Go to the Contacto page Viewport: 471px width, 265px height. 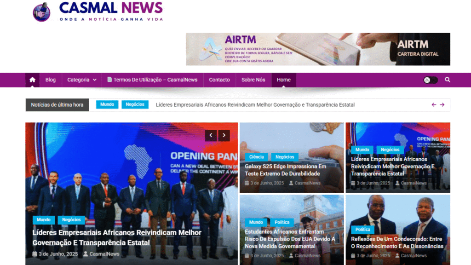(219, 80)
